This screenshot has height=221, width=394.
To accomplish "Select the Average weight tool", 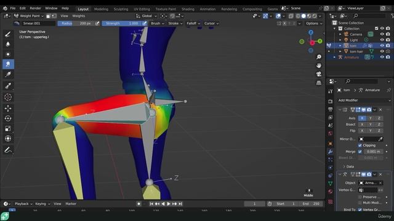I will point(8,54).
